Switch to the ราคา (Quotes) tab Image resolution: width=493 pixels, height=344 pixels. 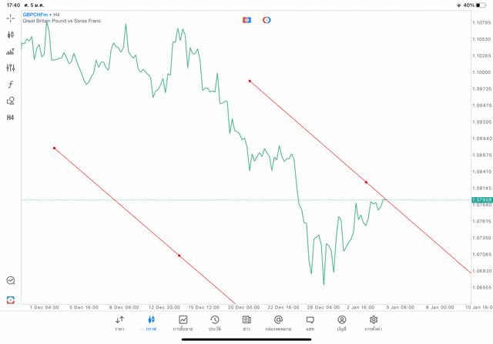tap(119, 322)
